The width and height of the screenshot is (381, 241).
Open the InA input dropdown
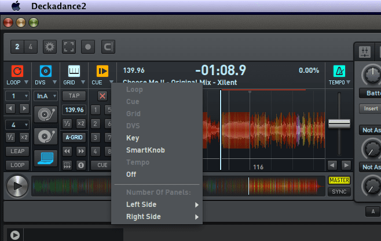45,96
